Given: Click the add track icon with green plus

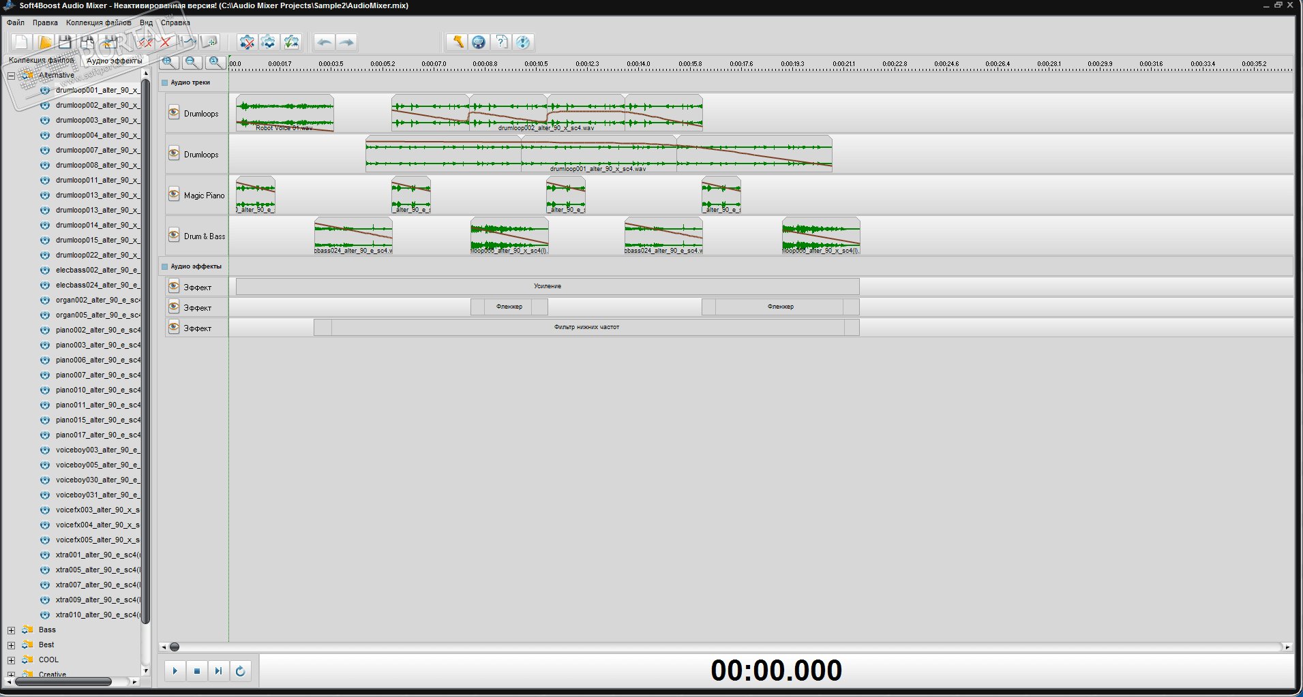Looking at the screenshot, I should [209, 42].
